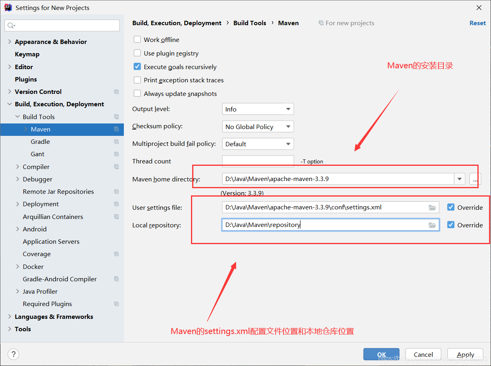The height and width of the screenshot is (366, 491).
Task: Click the project-level icon beside Remote Jar Repositories
Action: (116, 192)
